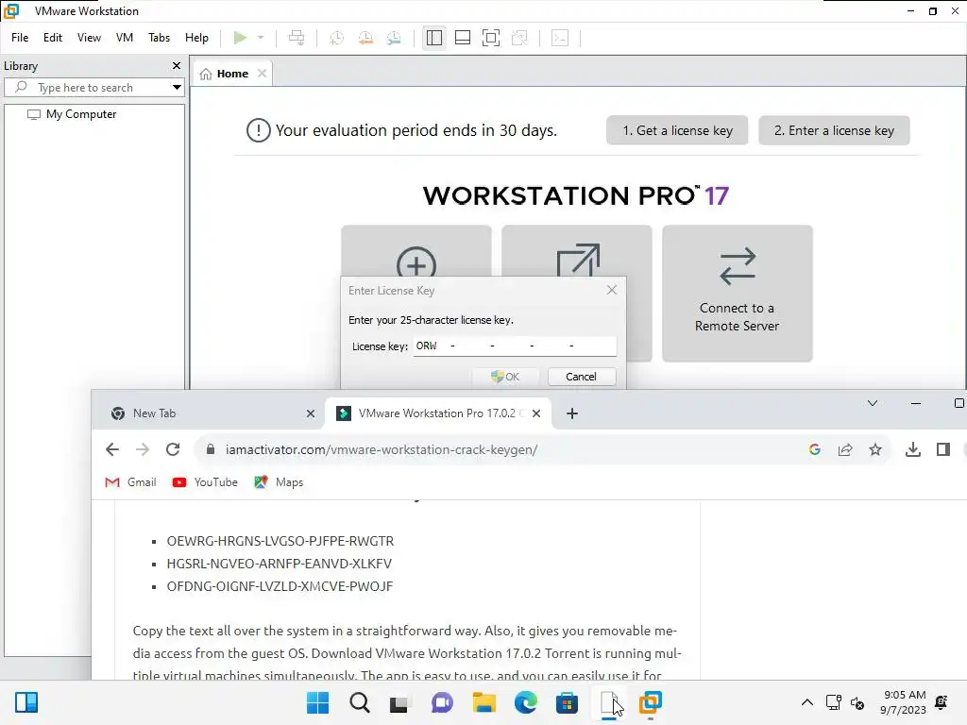Click the Enter Full Screen Mode icon
Screen dimensions: 967x725
[491, 38]
